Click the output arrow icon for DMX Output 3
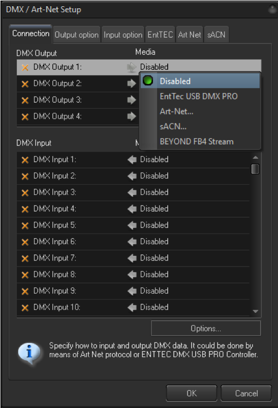Image resolution: width=278 pixels, height=408 pixels. (132, 100)
